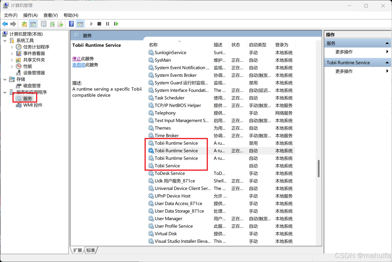
Task: Click the Forward arrow toolbar icon
Action: tap(13, 24)
